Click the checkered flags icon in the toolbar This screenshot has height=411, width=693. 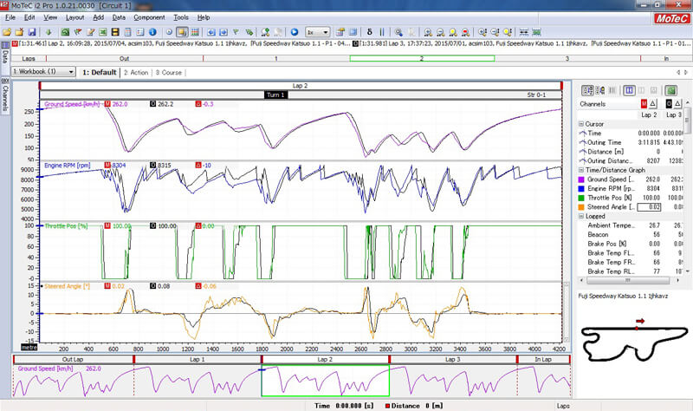77,32
